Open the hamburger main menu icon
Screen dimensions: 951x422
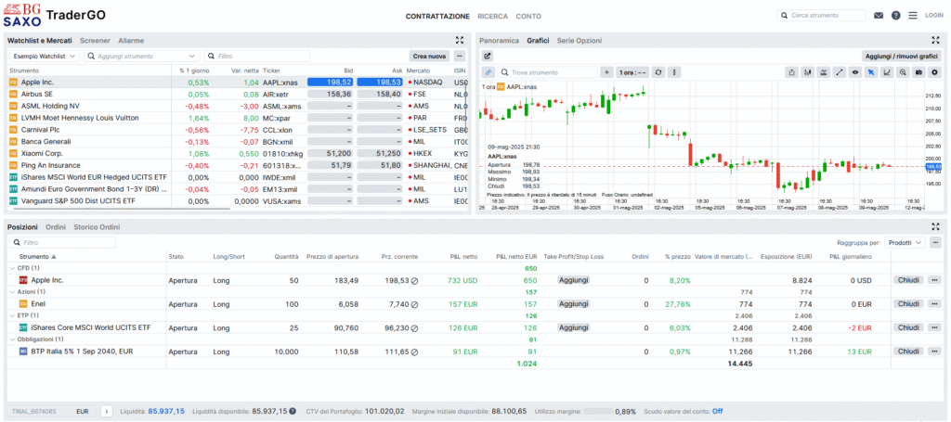click(913, 16)
